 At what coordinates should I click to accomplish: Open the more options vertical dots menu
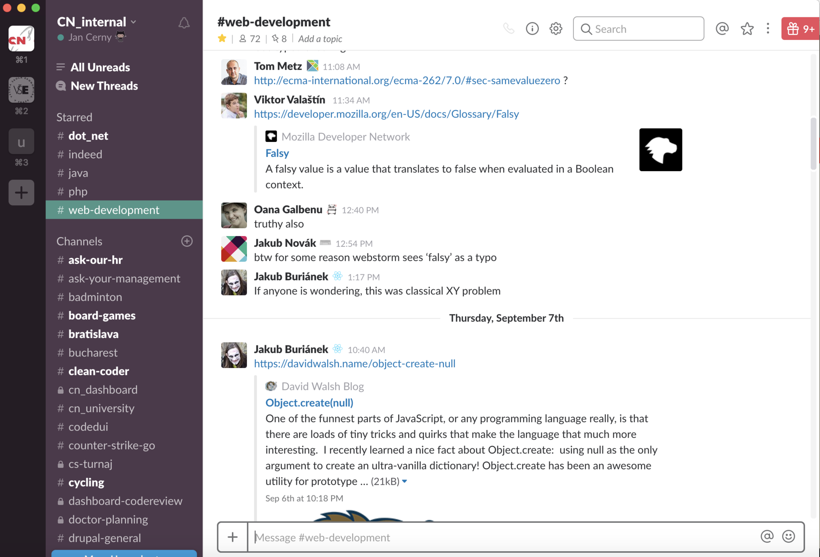click(x=768, y=28)
